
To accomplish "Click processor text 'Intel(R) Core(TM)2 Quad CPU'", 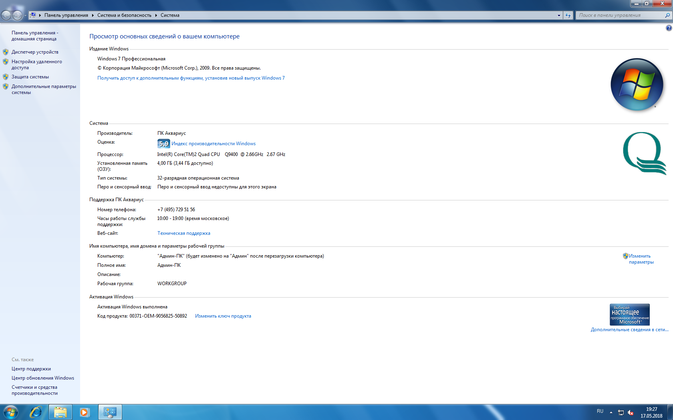I will (x=189, y=154).
